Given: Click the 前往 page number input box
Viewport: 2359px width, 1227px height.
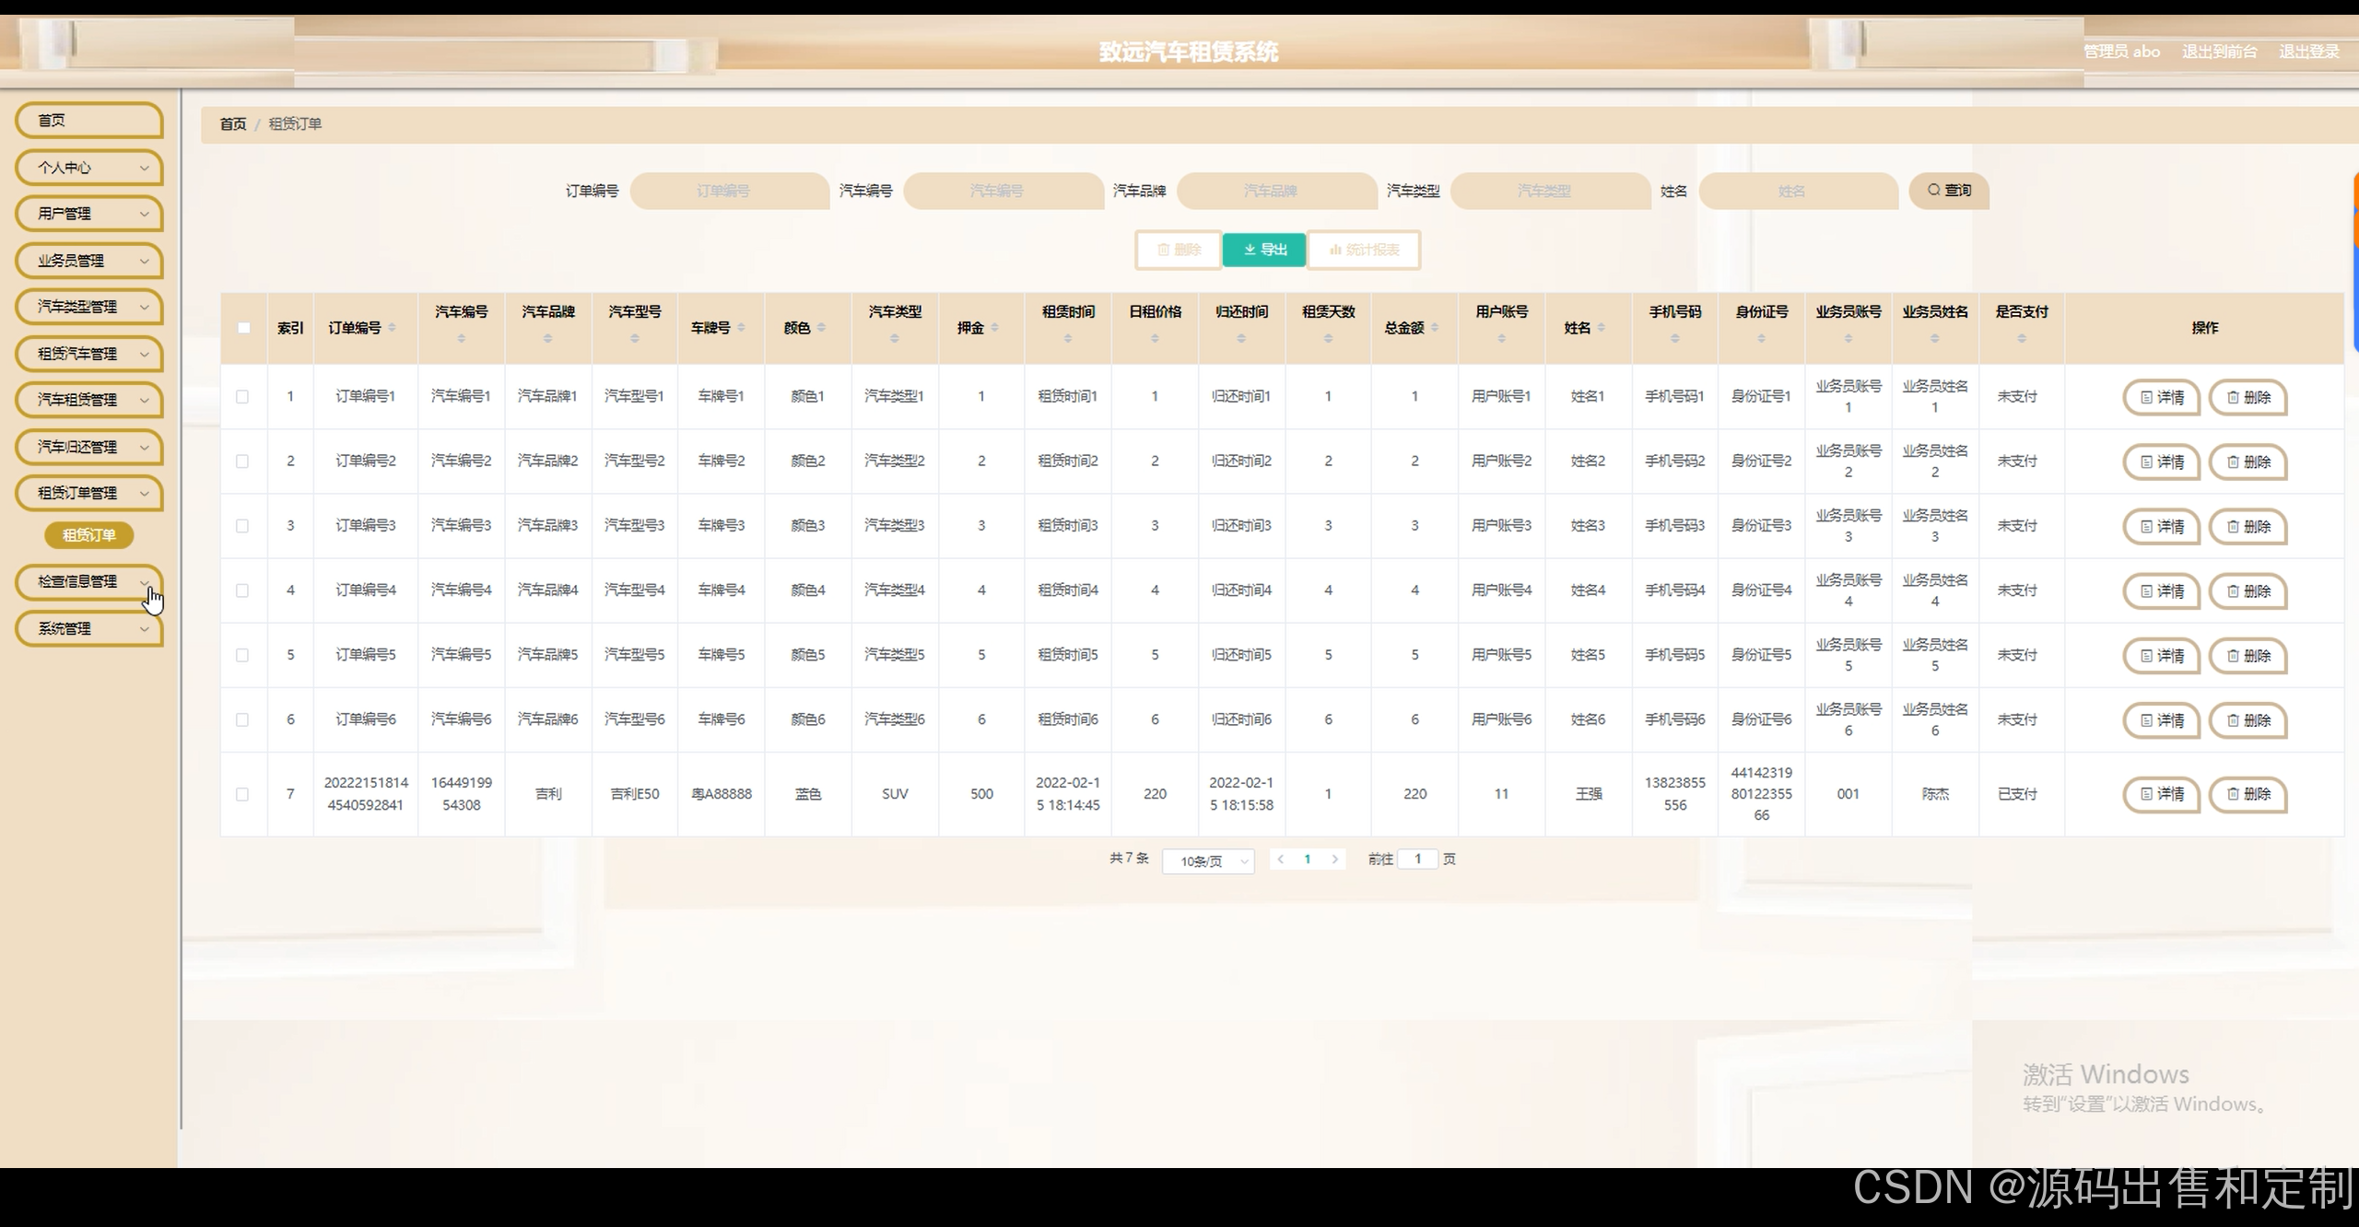Looking at the screenshot, I should tap(1417, 859).
